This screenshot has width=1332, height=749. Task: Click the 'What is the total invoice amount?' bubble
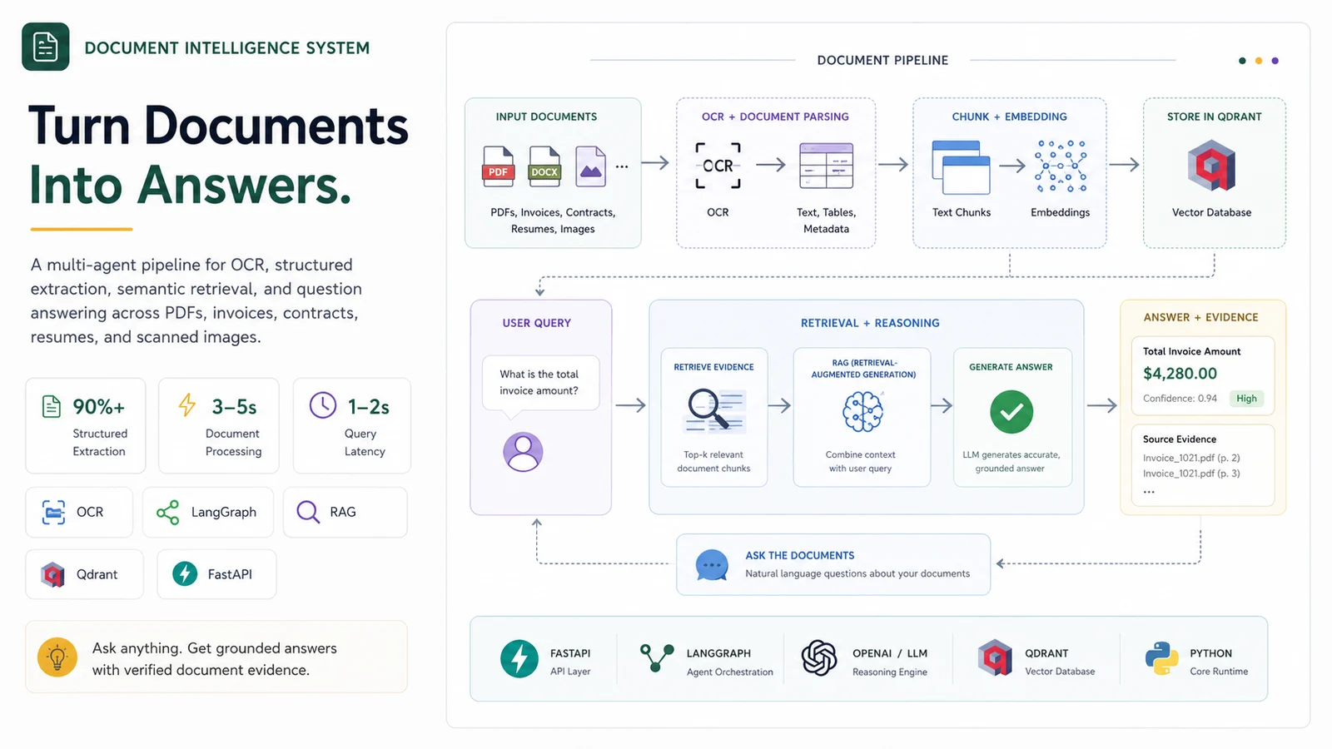point(540,383)
